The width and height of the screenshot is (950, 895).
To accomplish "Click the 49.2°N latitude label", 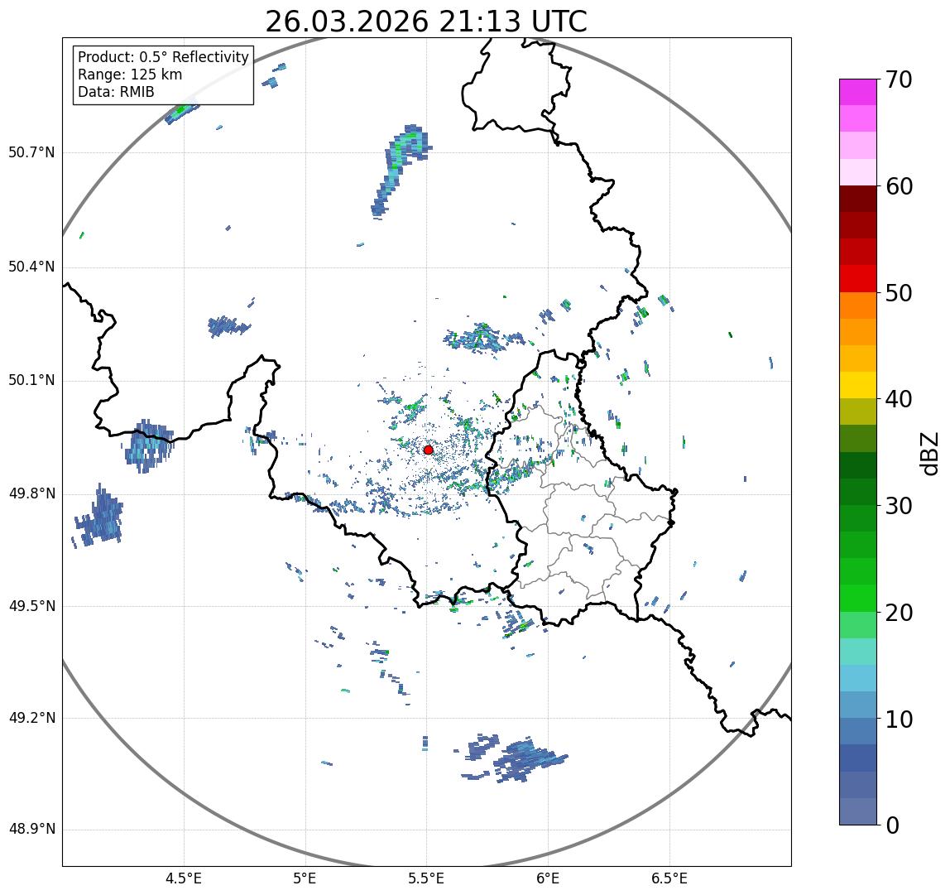I will click(x=31, y=718).
